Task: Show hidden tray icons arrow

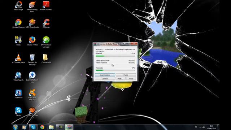Action: 200,127
